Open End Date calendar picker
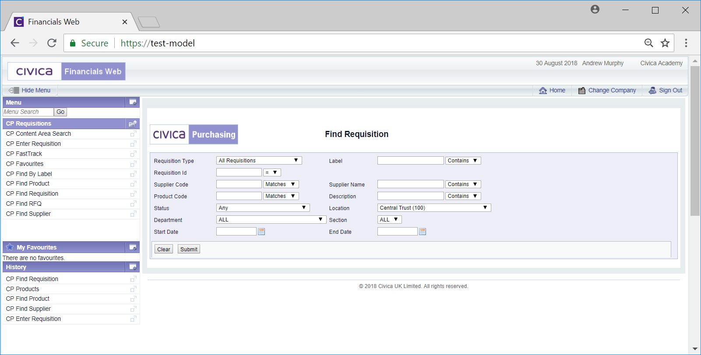Screen dimensions: 701x355 coord(423,232)
